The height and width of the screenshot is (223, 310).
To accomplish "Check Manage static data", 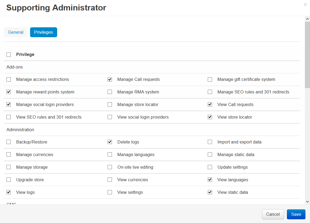I will [210, 154].
